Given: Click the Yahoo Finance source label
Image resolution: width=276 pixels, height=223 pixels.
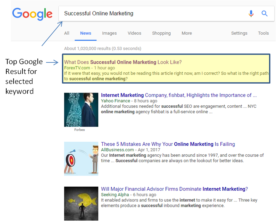Looking at the screenshot, I should point(115,101).
